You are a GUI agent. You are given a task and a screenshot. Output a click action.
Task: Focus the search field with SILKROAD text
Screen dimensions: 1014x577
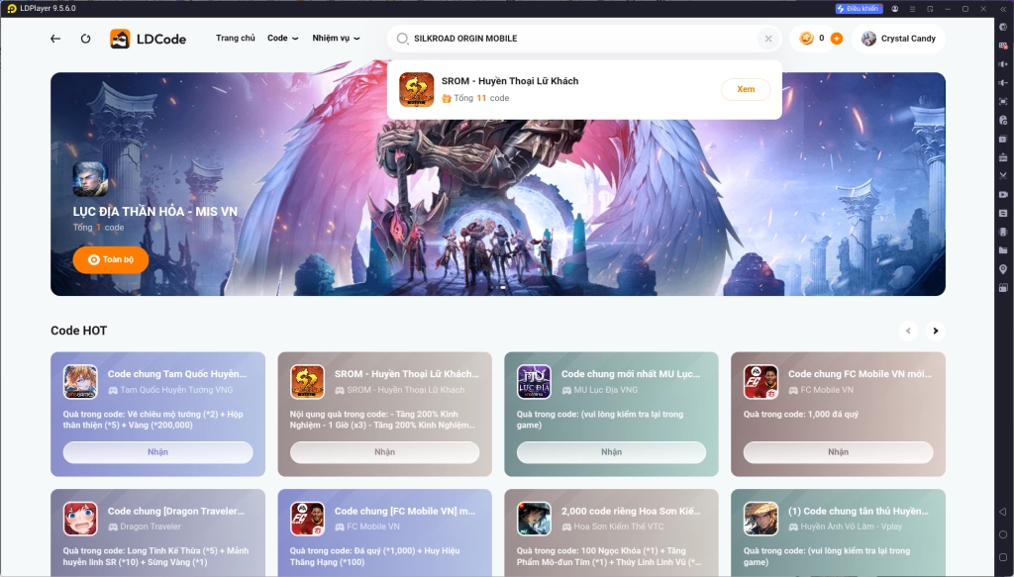click(582, 39)
